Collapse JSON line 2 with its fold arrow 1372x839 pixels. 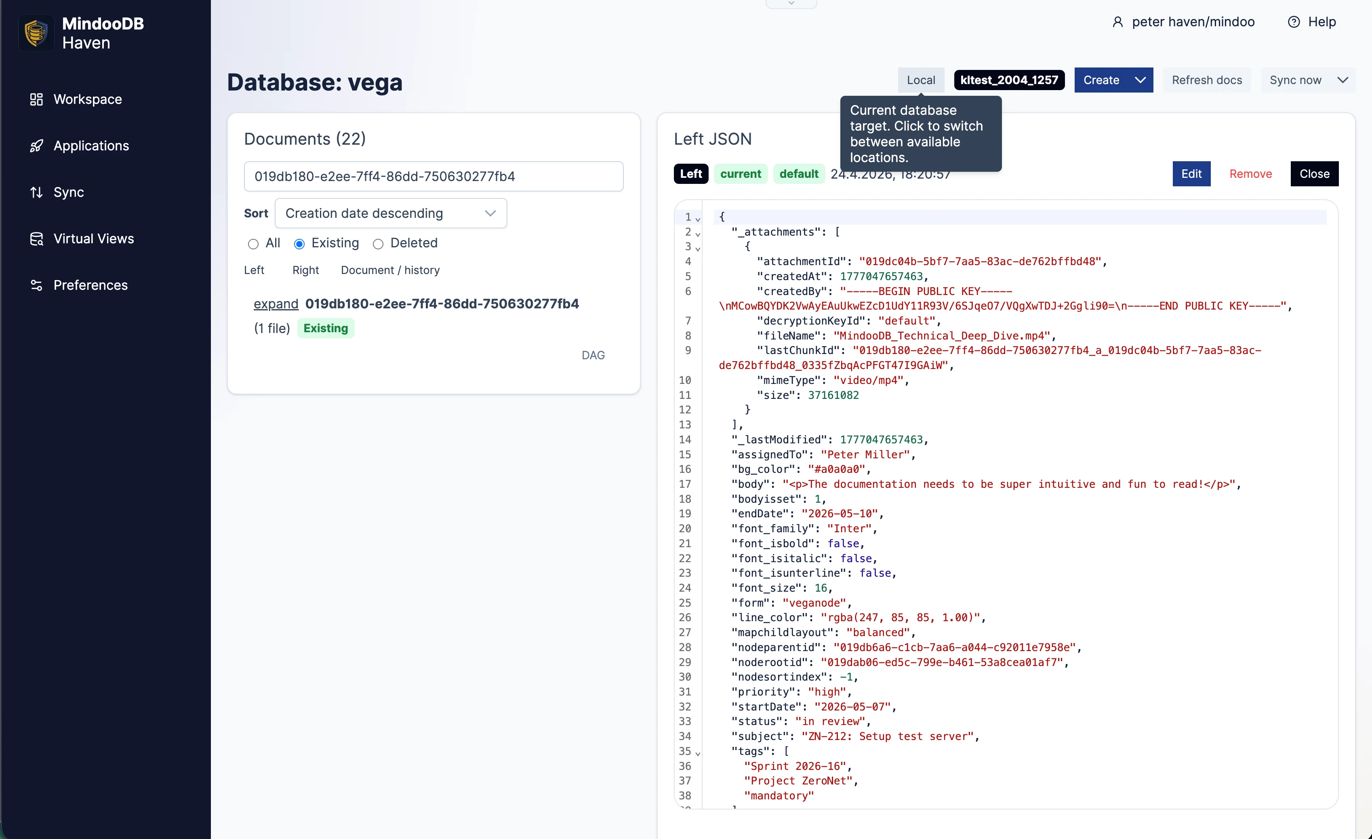point(698,234)
